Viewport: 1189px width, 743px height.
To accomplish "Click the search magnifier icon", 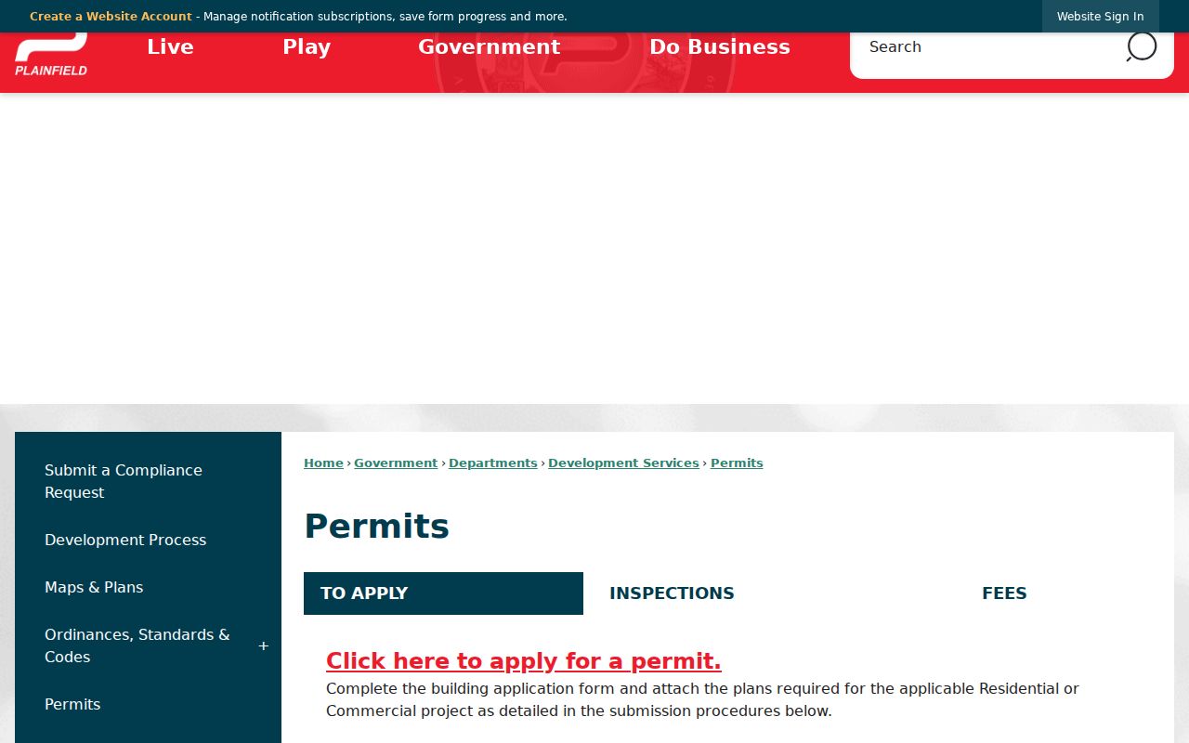I will click(1141, 46).
